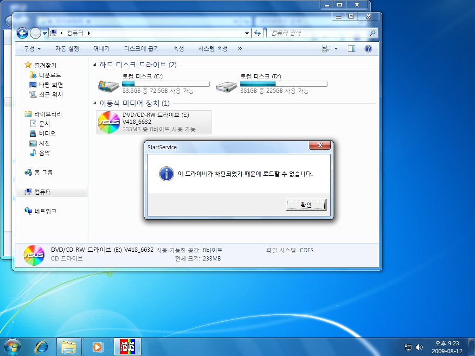Click Windows Explorer taskbar button

[69, 347]
